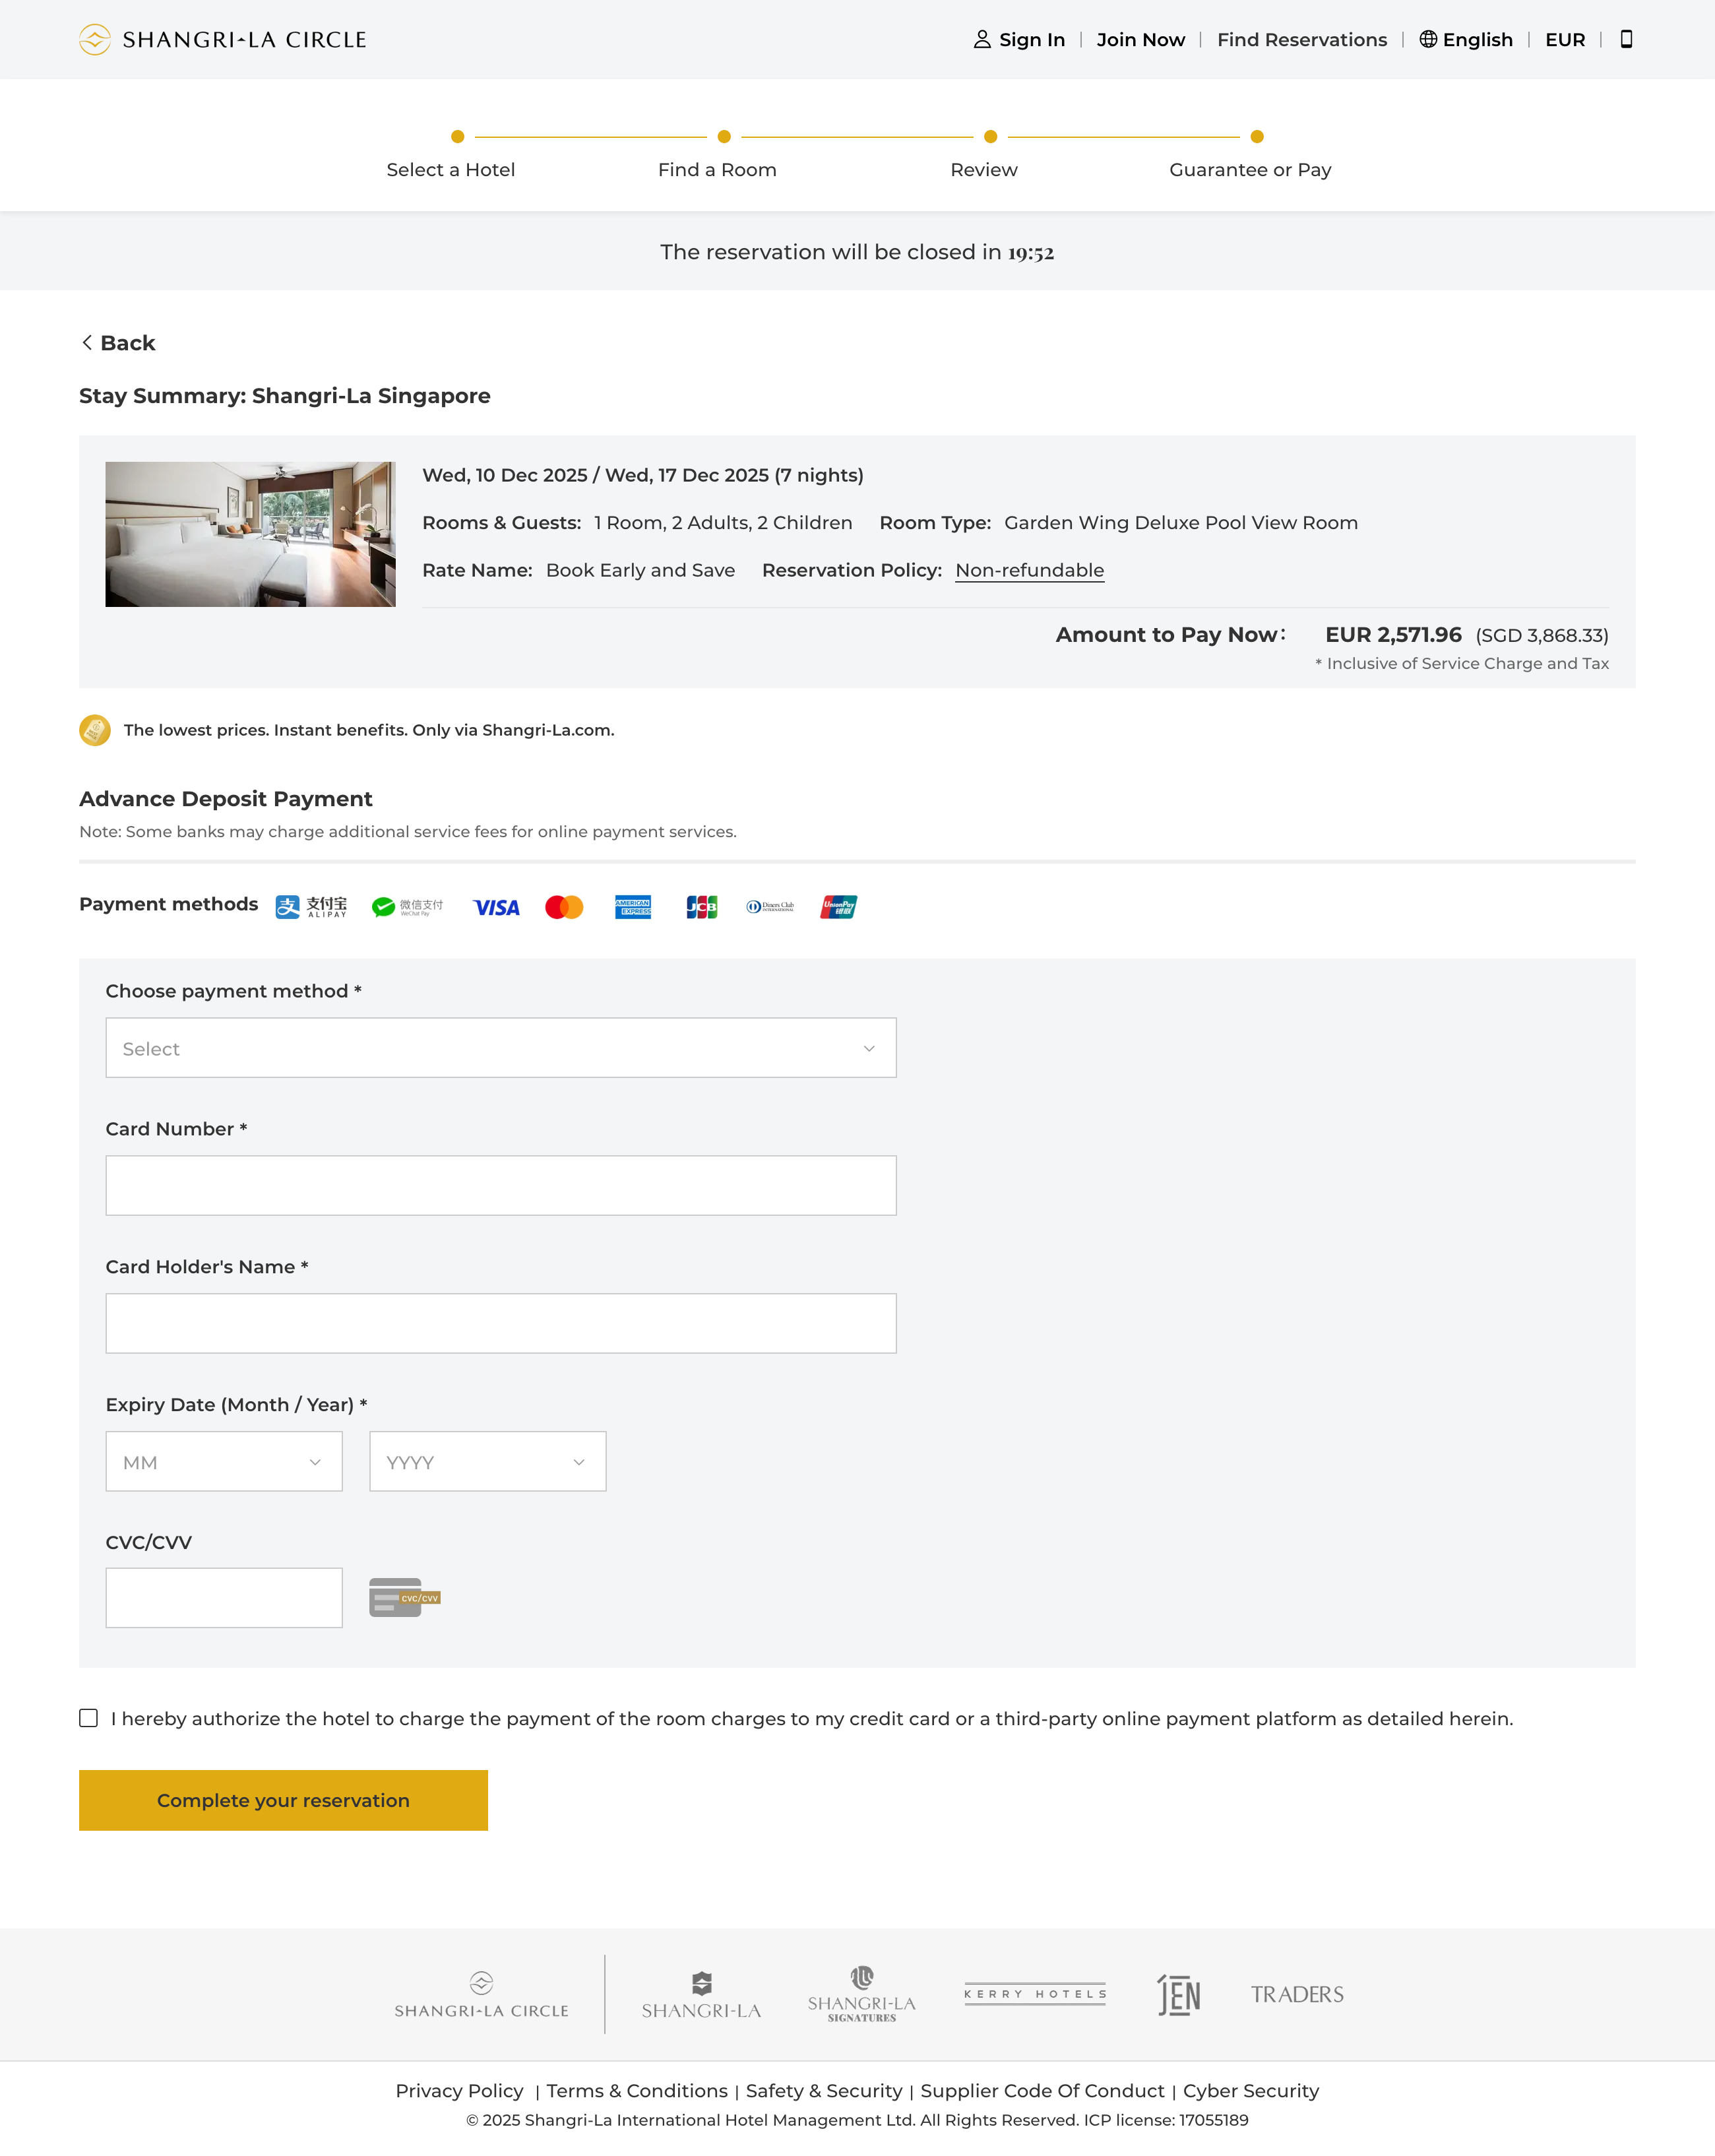Screen dimensions: 1715x2156
Task: Open the Choose payment method dropdown
Action: click(x=500, y=1047)
